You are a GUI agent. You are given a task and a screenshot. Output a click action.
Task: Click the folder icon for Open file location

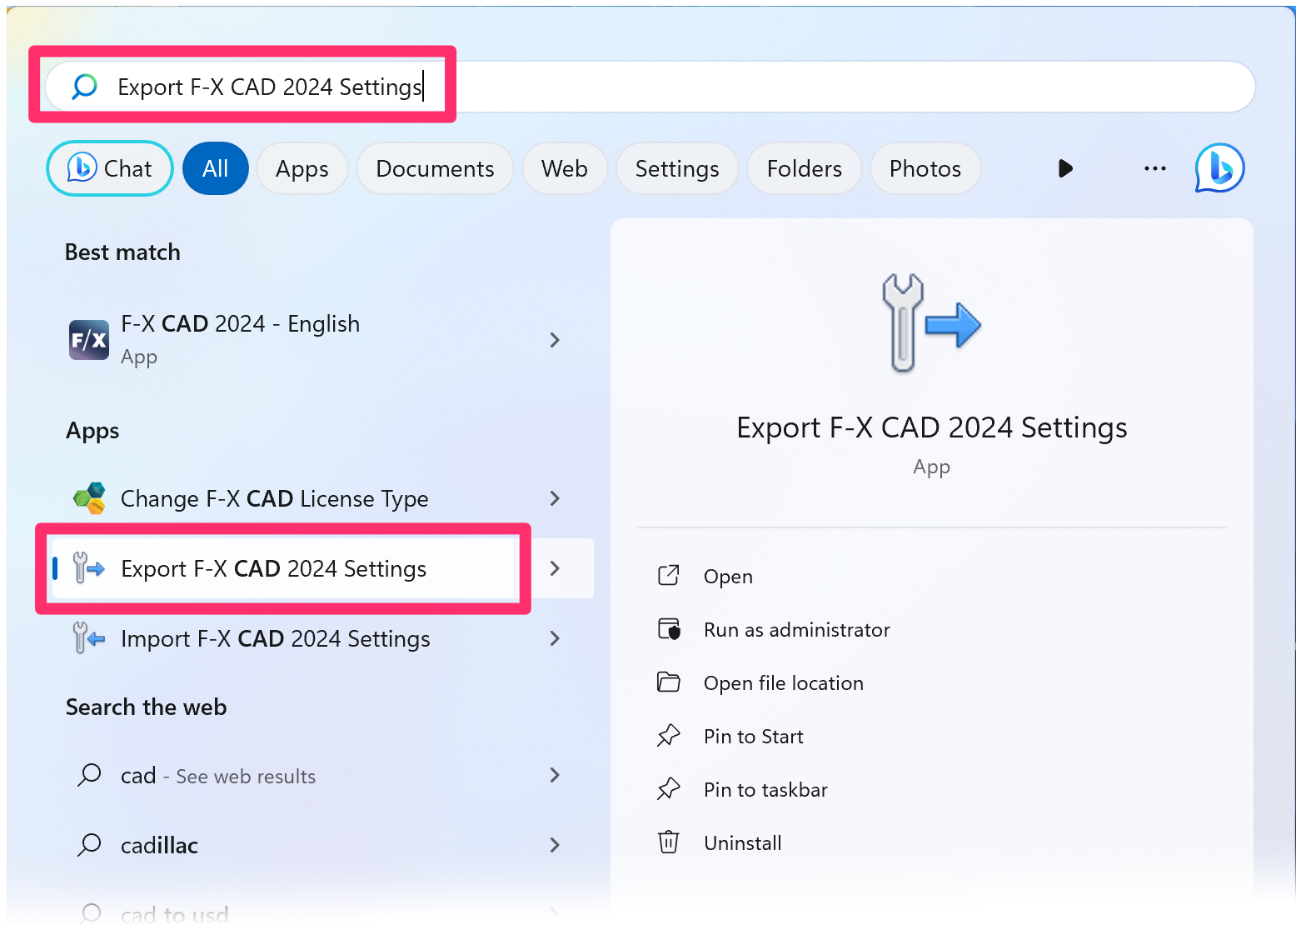coord(669,682)
